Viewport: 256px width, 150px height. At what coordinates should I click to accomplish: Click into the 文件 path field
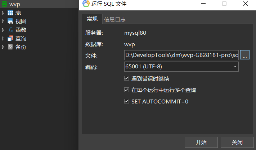point(181,55)
